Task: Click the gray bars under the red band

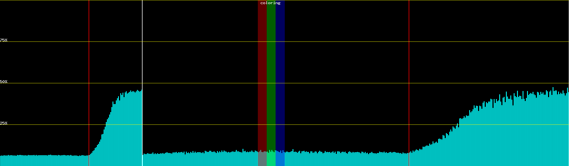Action: pos(262,159)
